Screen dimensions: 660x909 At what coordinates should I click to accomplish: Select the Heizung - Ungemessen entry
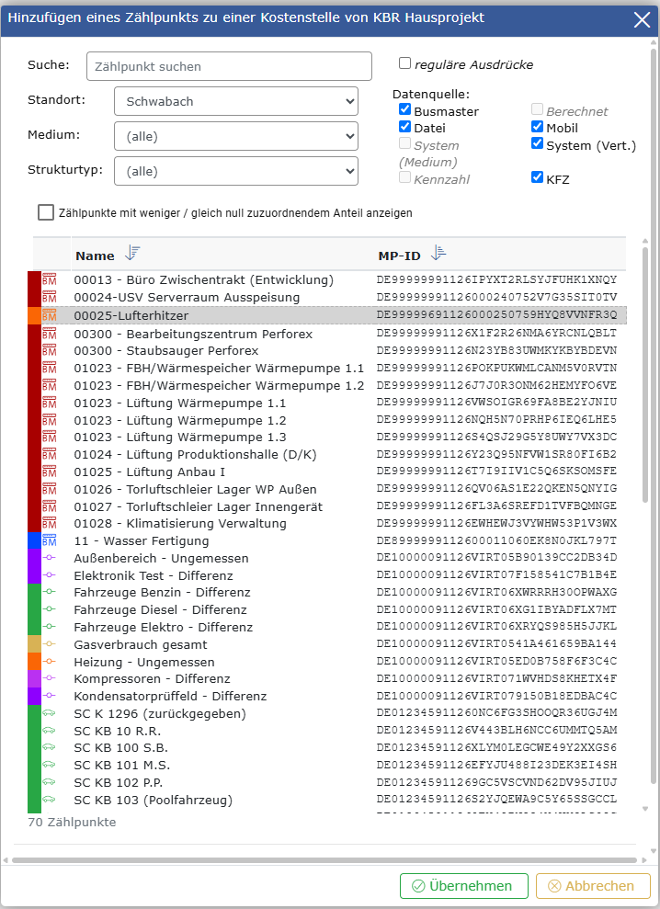144,662
